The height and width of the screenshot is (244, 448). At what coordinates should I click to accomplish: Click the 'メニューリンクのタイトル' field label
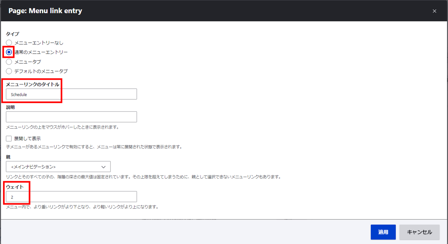pyautogui.click(x=32, y=84)
